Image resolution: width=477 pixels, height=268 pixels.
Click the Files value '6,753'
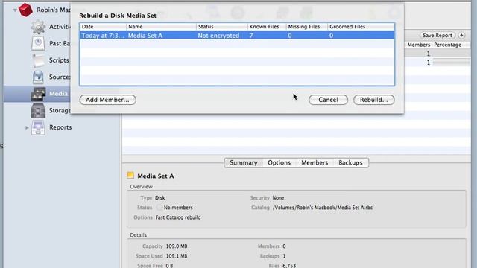pos(289,265)
